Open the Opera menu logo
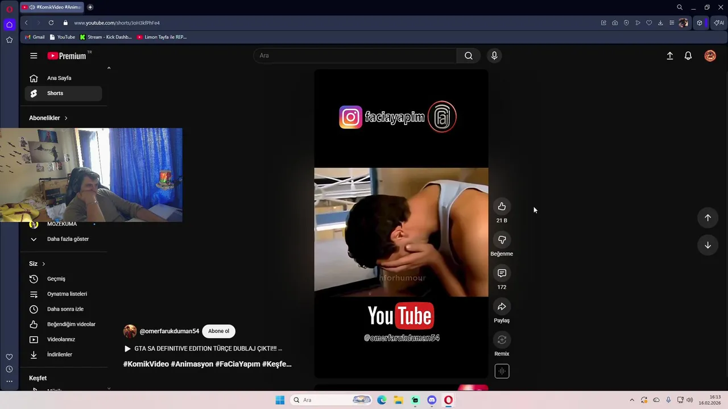728x409 pixels. [9, 9]
